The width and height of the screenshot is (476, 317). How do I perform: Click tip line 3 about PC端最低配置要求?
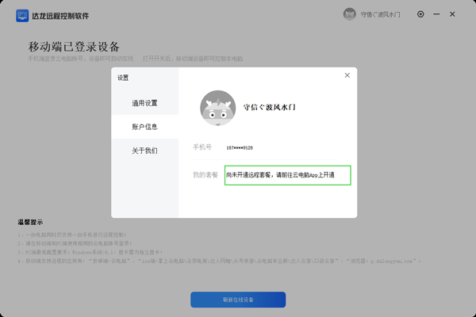[x=90, y=252]
